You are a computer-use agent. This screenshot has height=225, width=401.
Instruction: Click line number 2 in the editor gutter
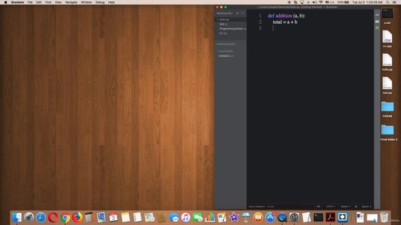click(260, 22)
